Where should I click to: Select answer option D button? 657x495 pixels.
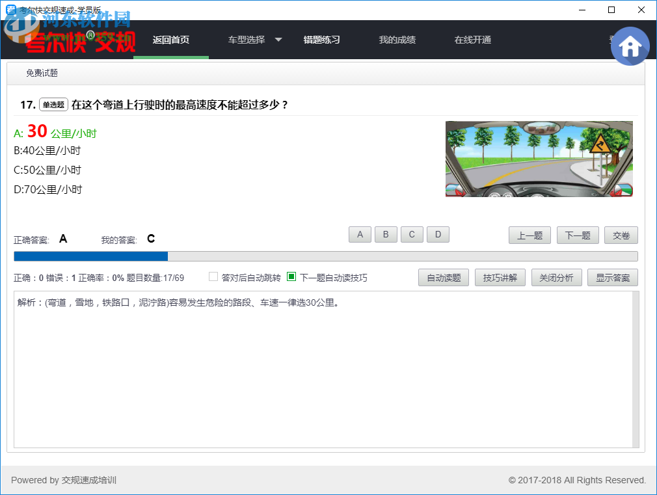[x=438, y=234]
